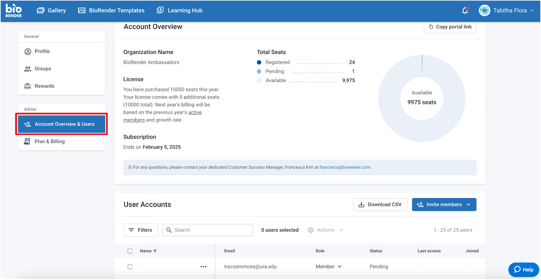Click into the user Search field

point(212,230)
